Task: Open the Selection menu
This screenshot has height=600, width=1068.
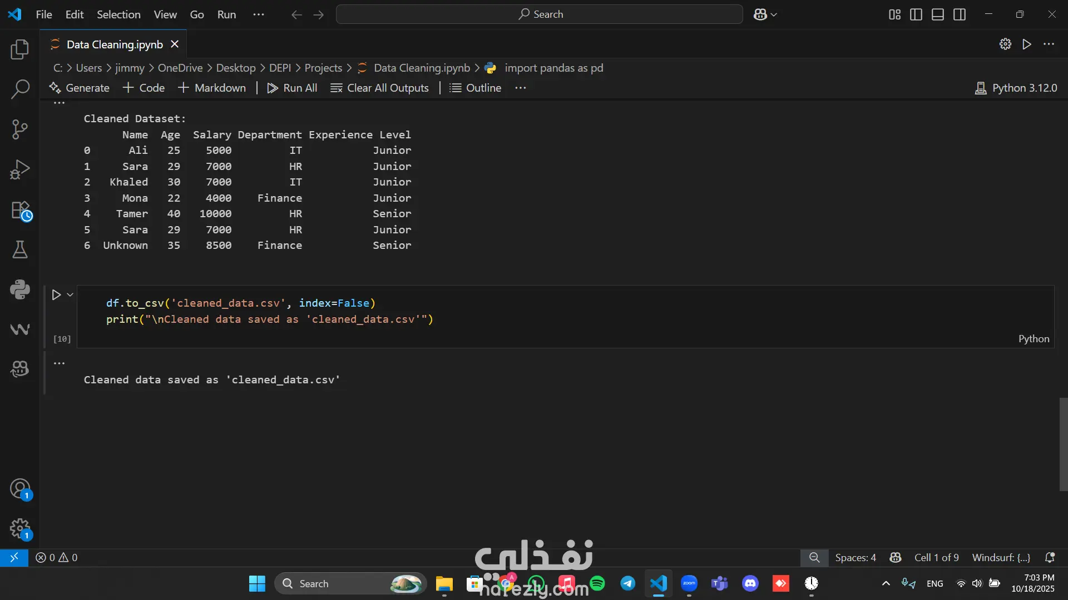Action: 118,14
